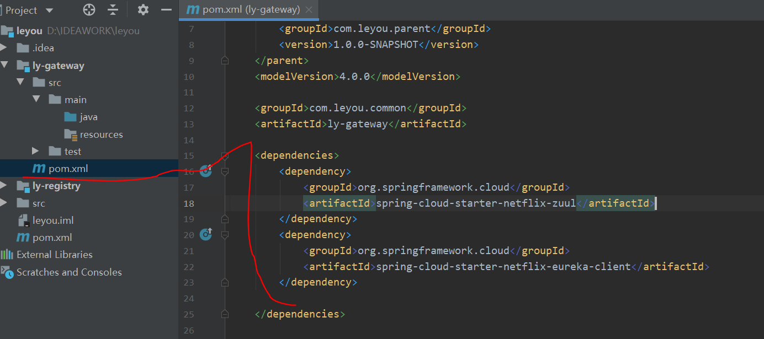The image size is (764, 339).
Task: Click the gutter dependency icon on line 16
Action: tap(206, 171)
